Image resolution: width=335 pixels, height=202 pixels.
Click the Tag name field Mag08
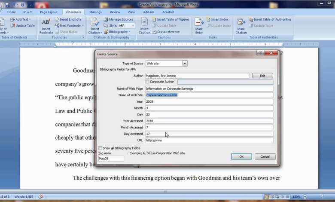(111, 159)
